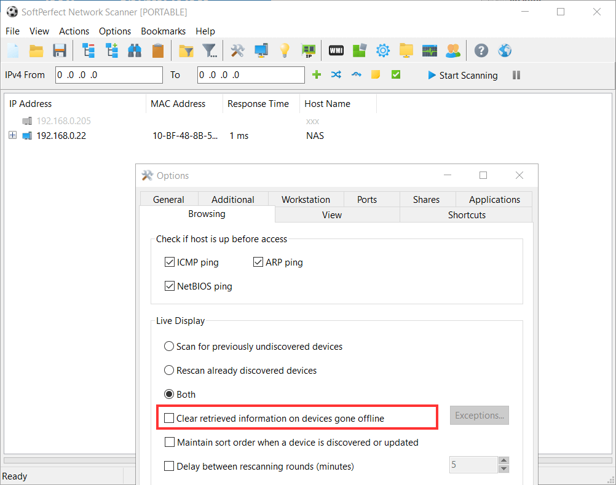Open the Actions menu
Screen dimensions: 616x485
[x=74, y=31]
